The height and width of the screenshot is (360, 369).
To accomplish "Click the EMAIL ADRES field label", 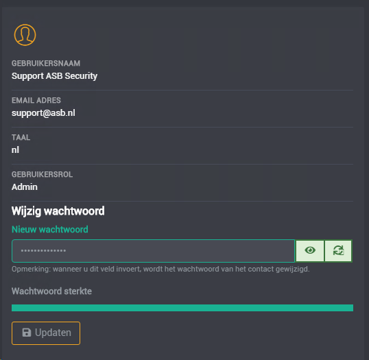I will (x=36, y=101).
